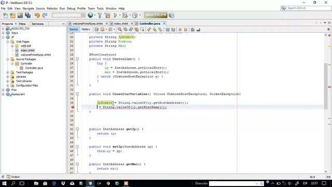Open the Run Project dropdown arrow

click(120, 15)
